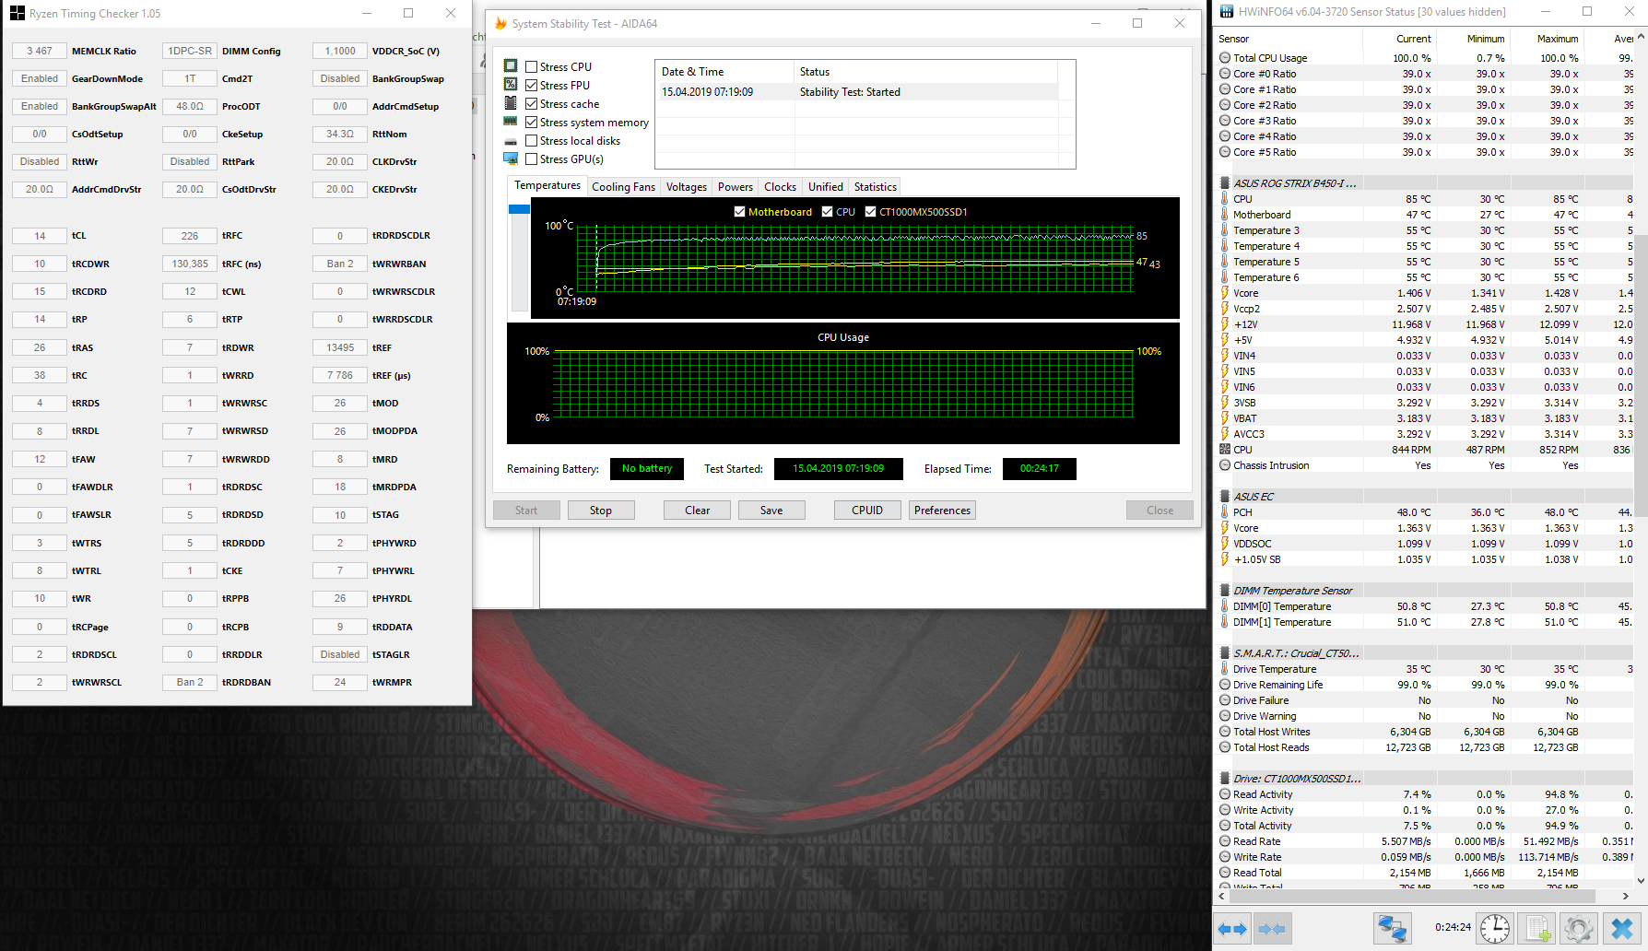Click thermometer icon beside DIMM[0] Temperature
The width and height of the screenshot is (1648, 951).
click(x=1225, y=606)
